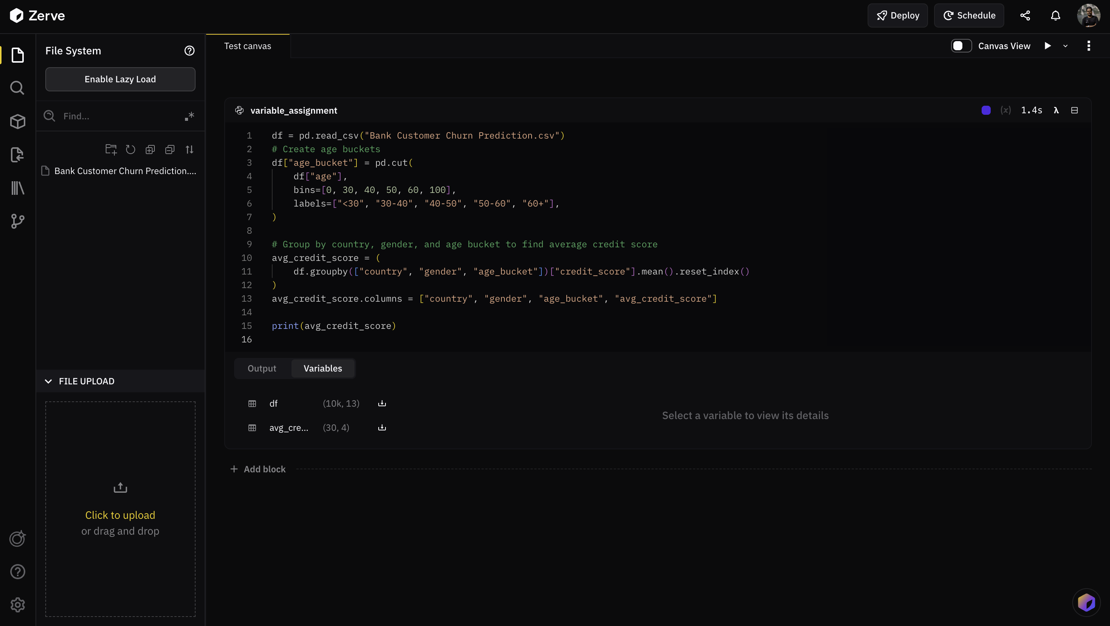Click the lambda icon on code block
The width and height of the screenshot is (1110, 626).
tap(1056, 111)
